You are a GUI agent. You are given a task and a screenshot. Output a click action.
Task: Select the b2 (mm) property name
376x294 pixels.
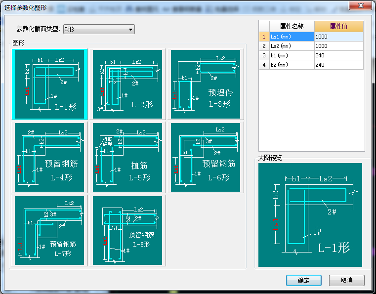tap(292, 65)
